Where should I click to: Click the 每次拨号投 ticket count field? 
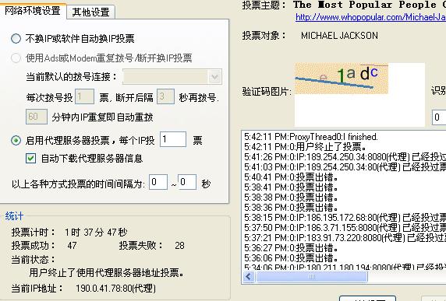pos(84,96)
